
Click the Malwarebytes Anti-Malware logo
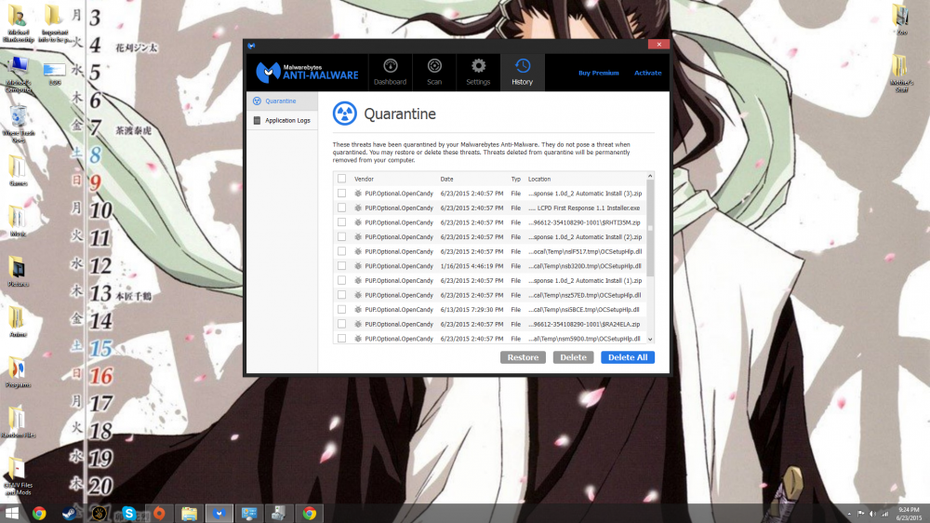307,73
